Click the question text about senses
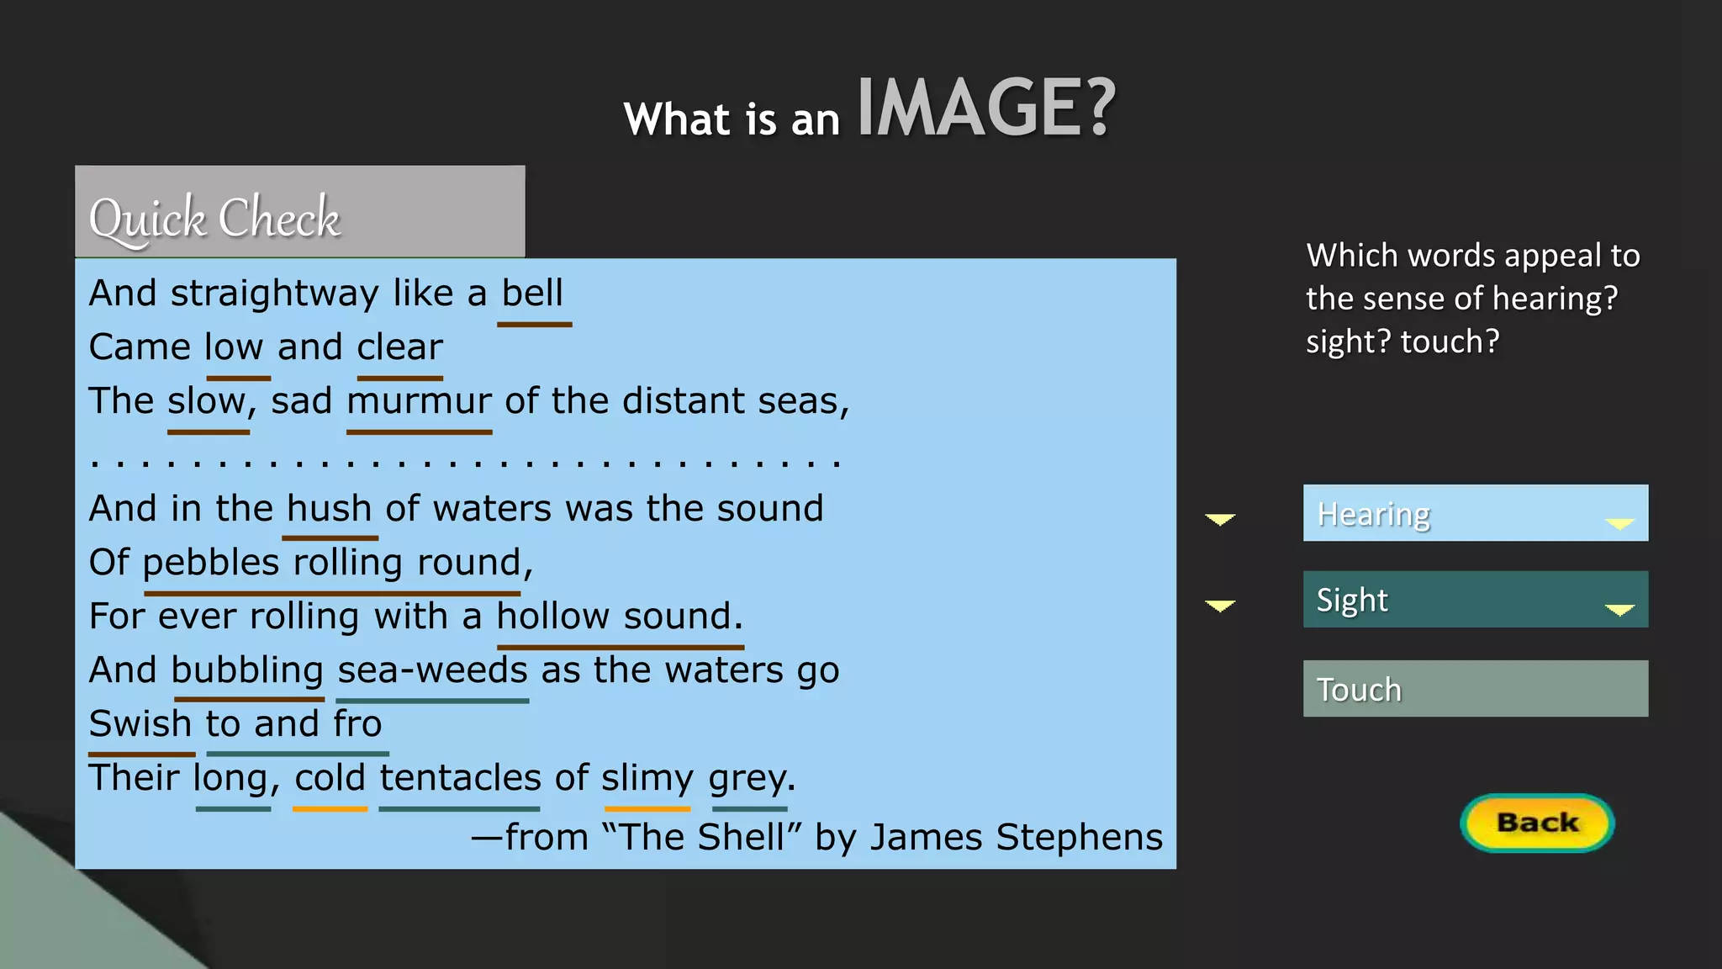Image resolution: width=1722 pixels, height=969 pixels. (x=1473, y=299)
